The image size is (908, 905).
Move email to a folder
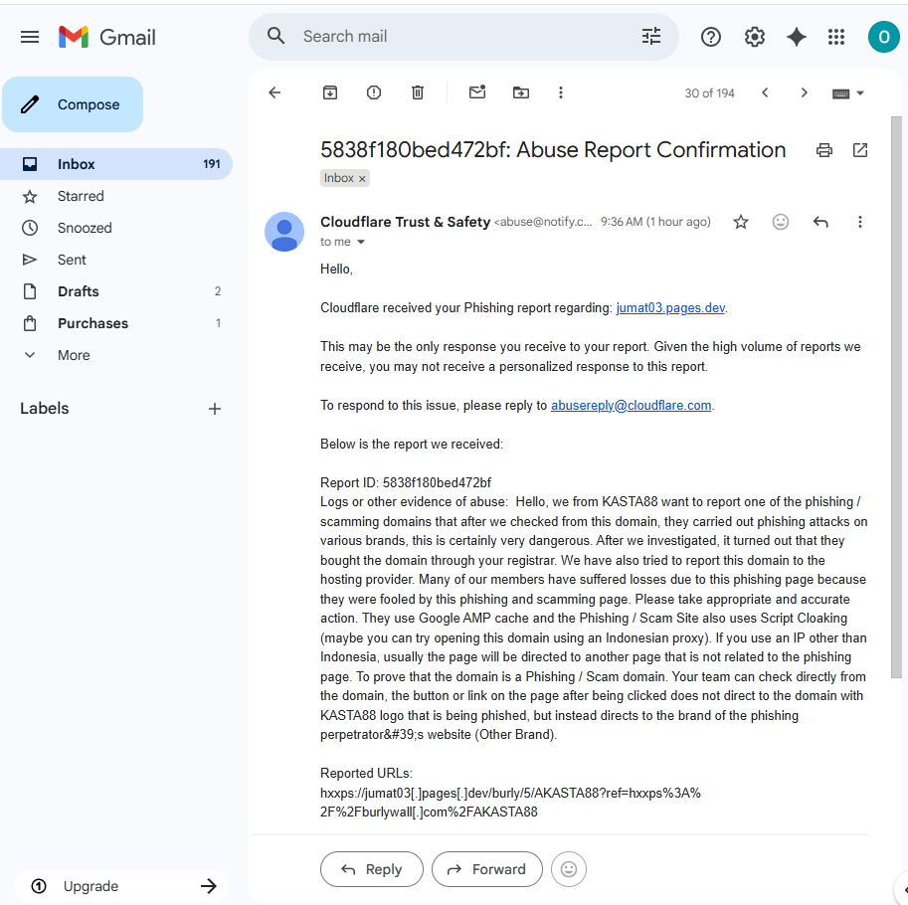520,92
